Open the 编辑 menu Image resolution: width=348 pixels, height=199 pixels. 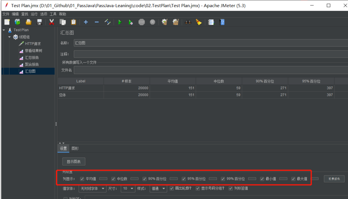(x=15, y=14)
